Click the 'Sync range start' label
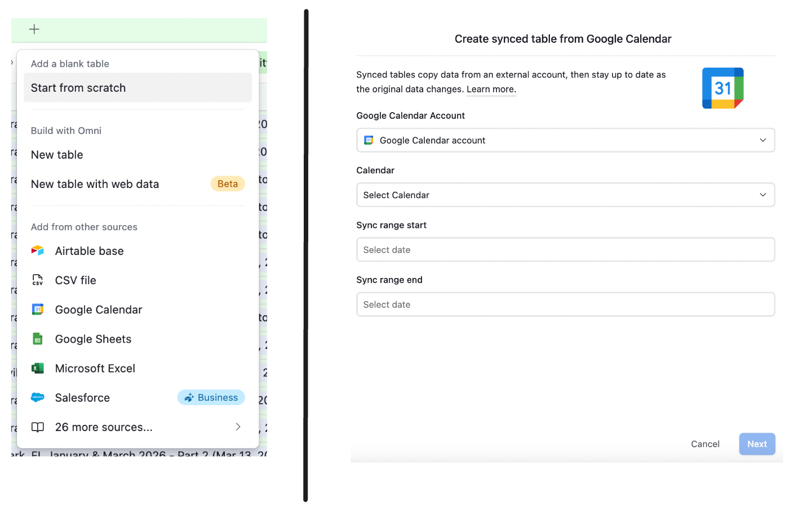Screen dimensions: 794x511 (392, 225)
